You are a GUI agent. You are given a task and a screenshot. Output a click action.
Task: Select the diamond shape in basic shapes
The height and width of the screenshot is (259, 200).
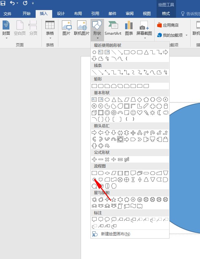(x=140, y=99)
